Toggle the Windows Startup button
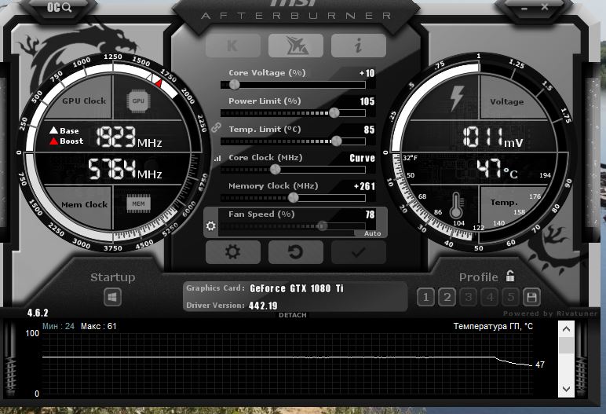 [x=112, y=297]
